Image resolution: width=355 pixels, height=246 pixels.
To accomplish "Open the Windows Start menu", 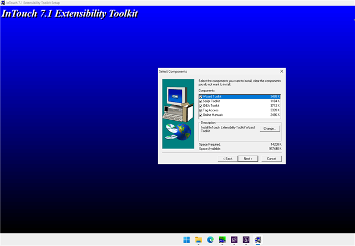I will tap(186, 240).
